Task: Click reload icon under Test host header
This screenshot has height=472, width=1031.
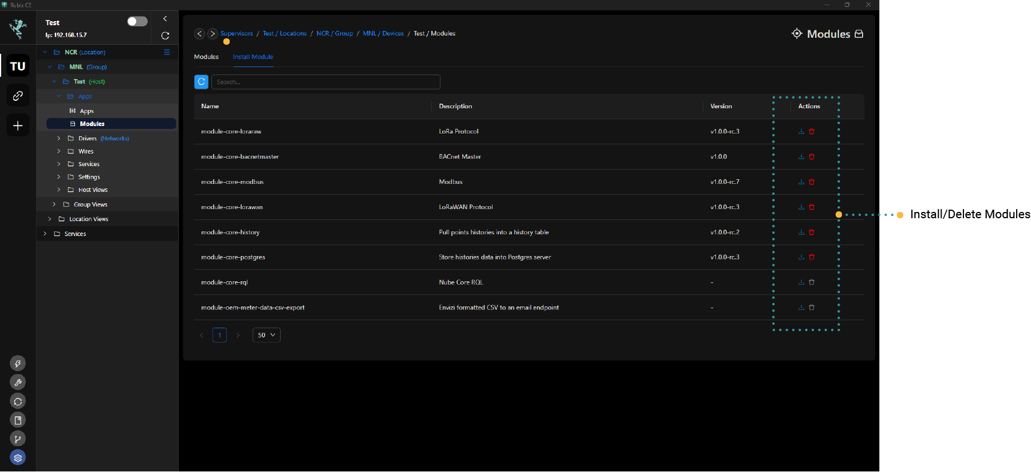Action: (x=165, y=36)
